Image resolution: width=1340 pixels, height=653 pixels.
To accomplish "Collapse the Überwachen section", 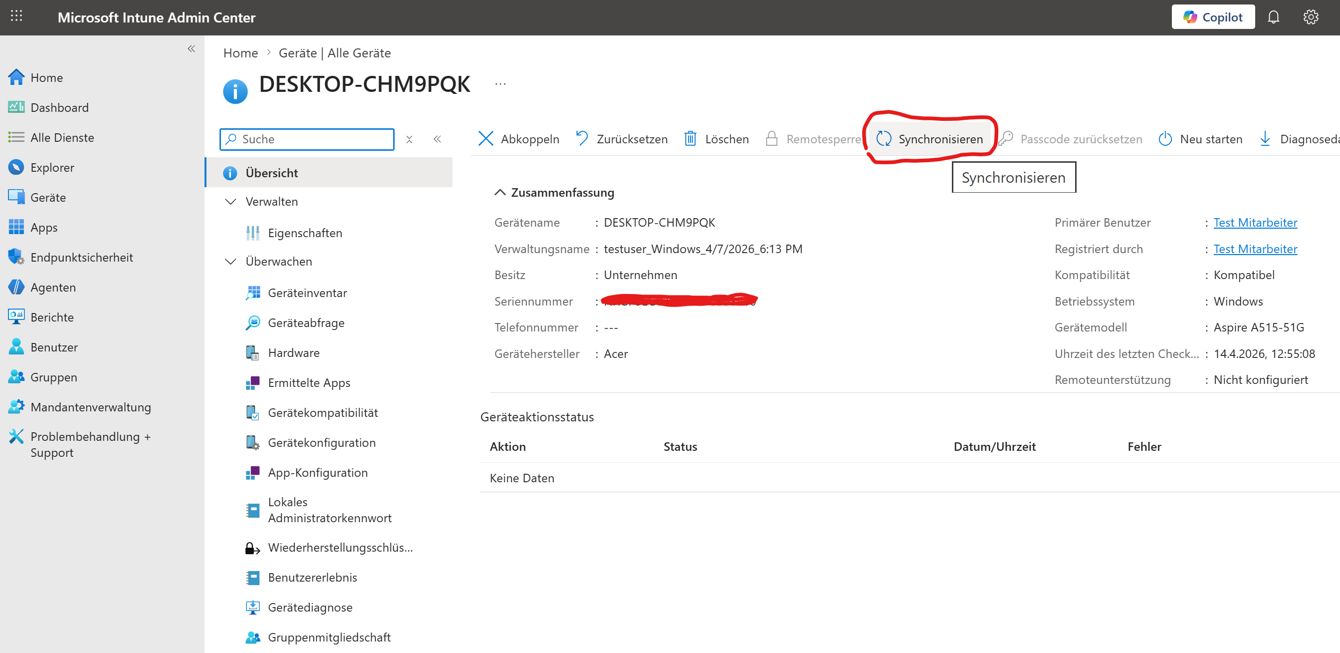I will 230,262.
